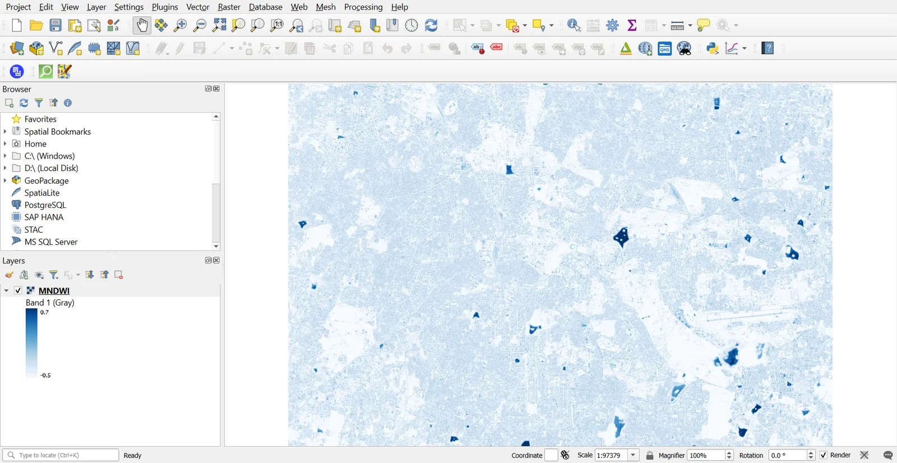The height and width of the screenshot is (463, 897).
Task: Click the Coordinate input field
Action: click(x=551, y=455)
